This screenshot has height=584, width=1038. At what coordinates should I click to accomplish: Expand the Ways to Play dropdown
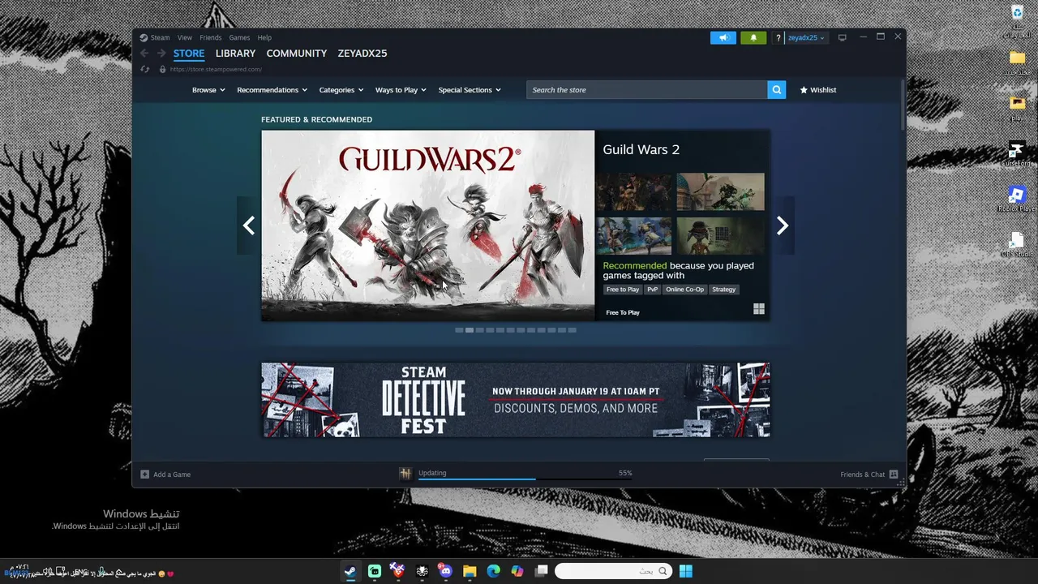(x=401, y=90)
